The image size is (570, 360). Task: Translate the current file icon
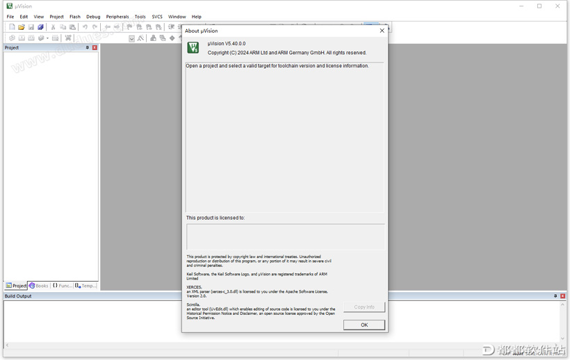pyautogui.click(x=12, y=37)
